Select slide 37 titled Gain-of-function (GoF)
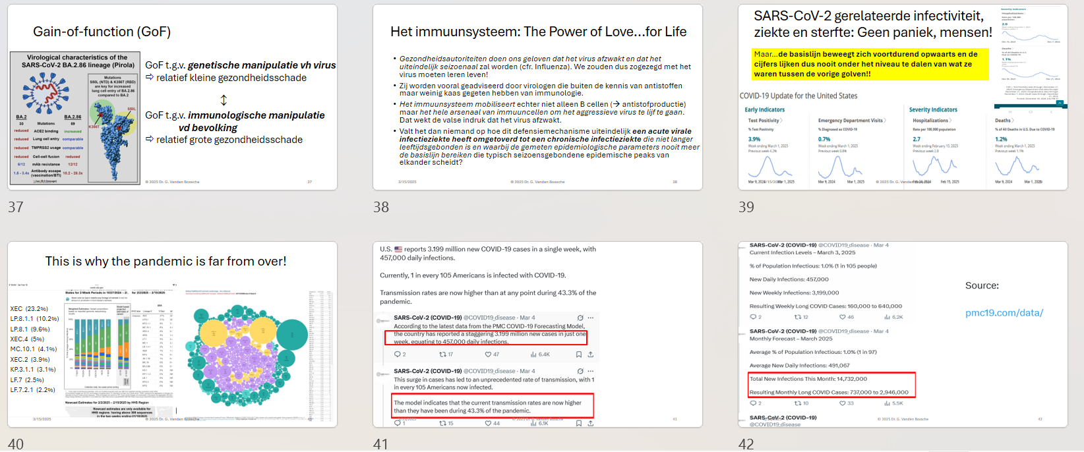Screen dimensions: 1084x452 pyautogui.click(x=172, y=98)
